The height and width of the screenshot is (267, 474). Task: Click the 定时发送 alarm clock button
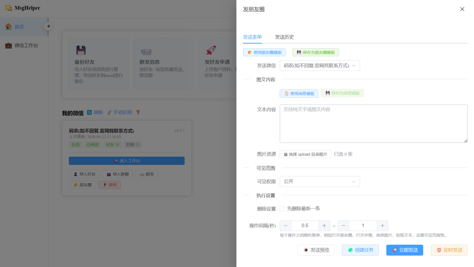(449, 250)
